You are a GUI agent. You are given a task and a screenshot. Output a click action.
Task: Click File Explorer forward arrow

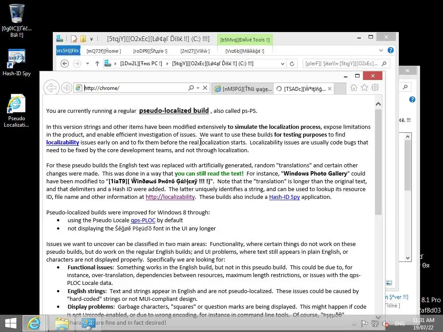tap(77, 64)
